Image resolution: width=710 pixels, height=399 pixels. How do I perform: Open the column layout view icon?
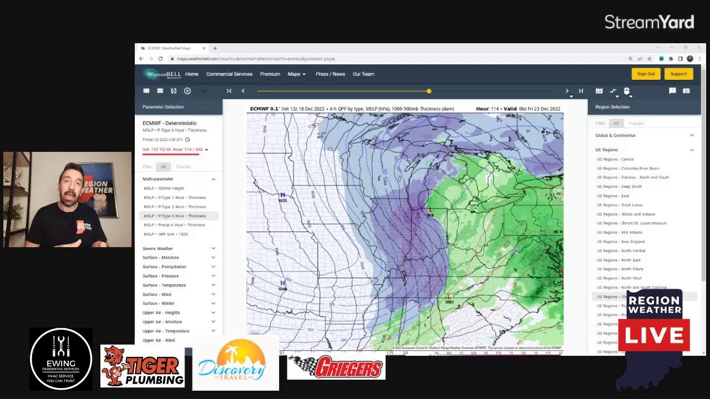146,91
